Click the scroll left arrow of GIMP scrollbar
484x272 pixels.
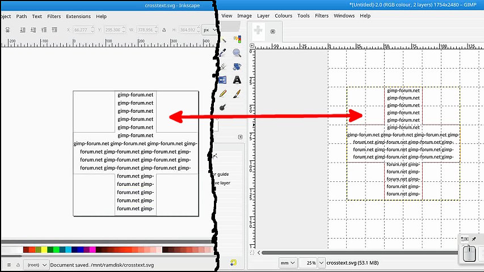pos(259,253)
